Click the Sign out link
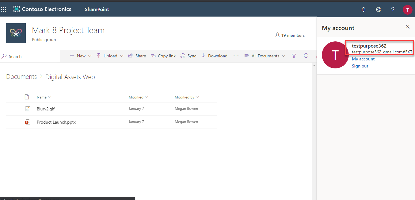This screenshot has width=415, height=200. tap(360, 66)
